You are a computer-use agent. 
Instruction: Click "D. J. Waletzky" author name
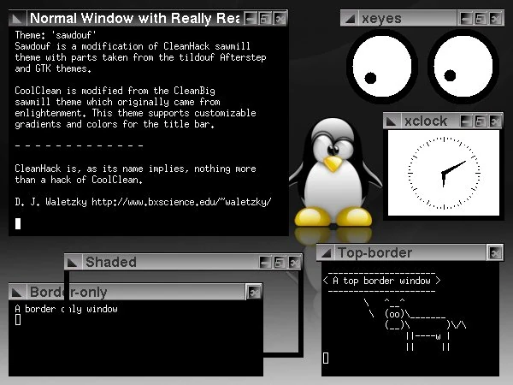coord(50,202)
